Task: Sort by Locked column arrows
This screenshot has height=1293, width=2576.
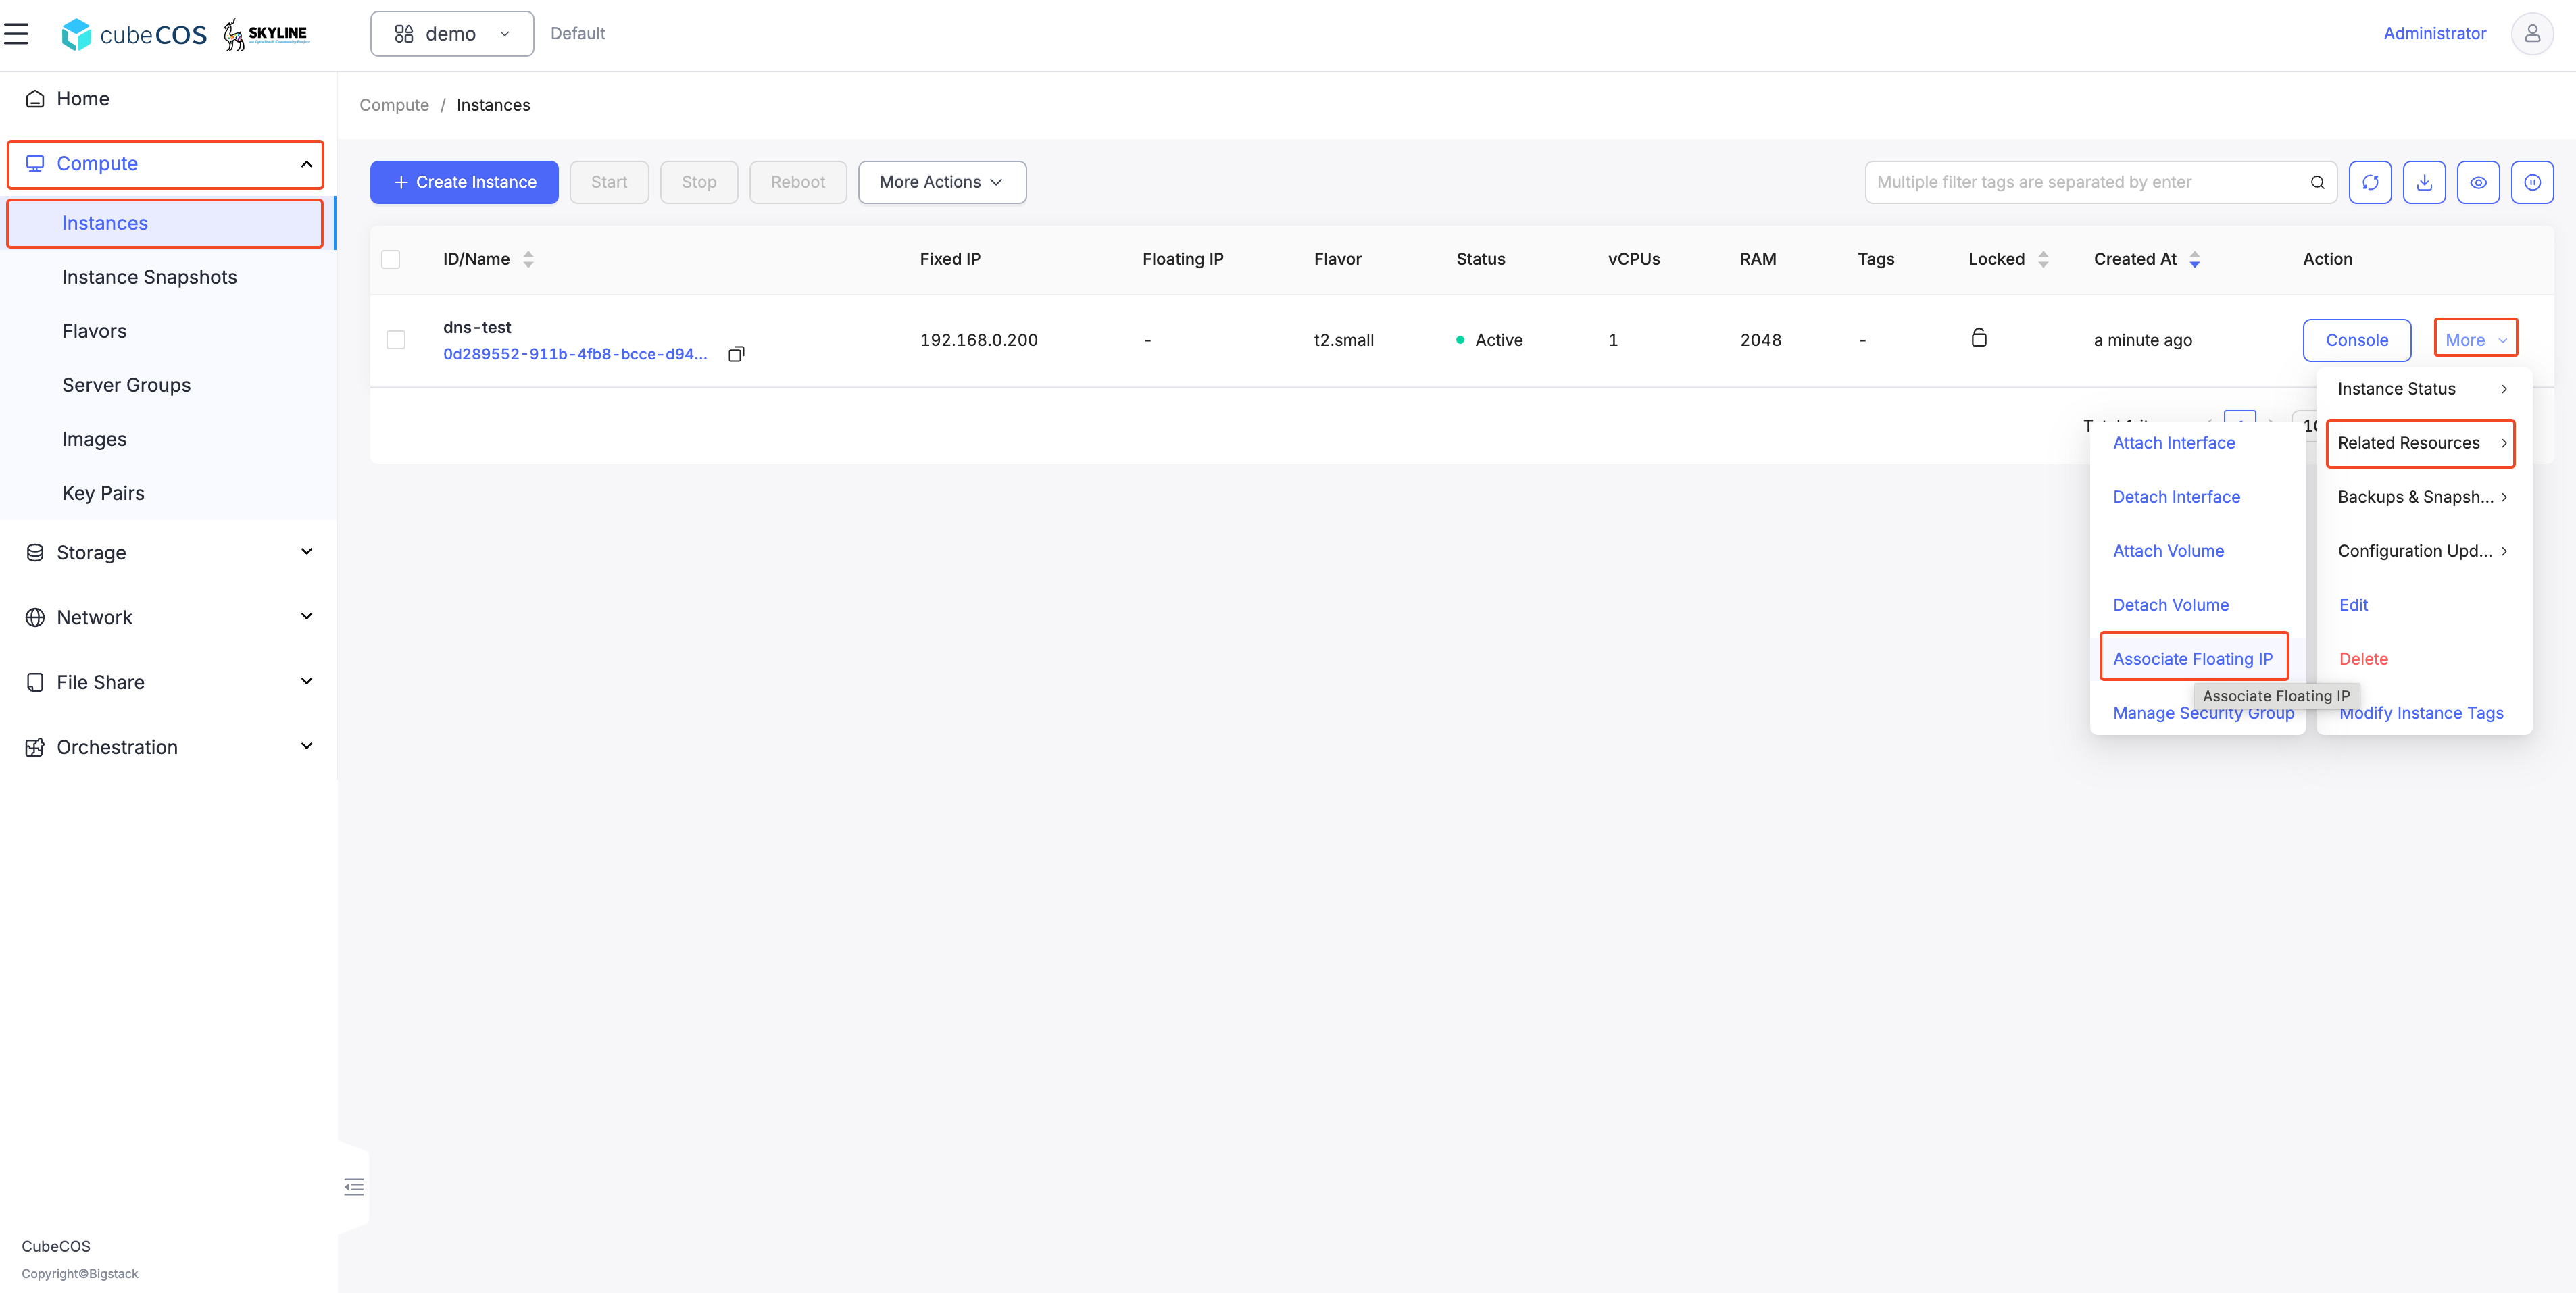Action: [x=2043, y=259]
